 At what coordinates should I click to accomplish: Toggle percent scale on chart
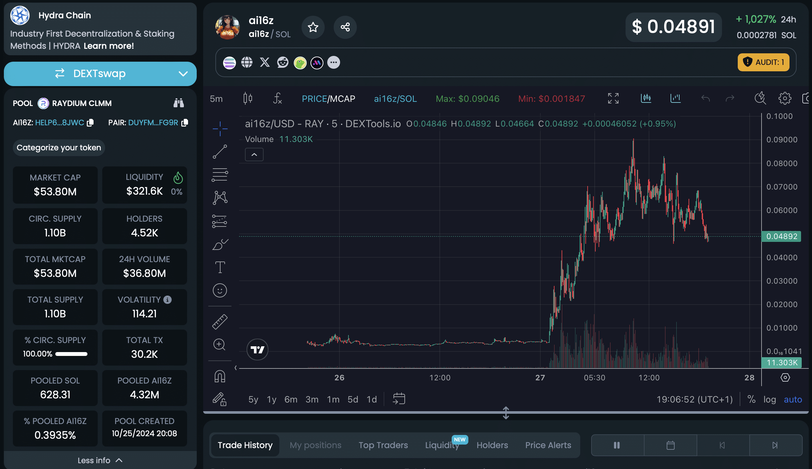coord(752,399)
